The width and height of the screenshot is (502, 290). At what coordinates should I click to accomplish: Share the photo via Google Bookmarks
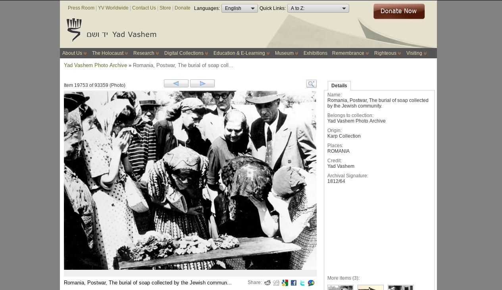[x=285, y=283]
